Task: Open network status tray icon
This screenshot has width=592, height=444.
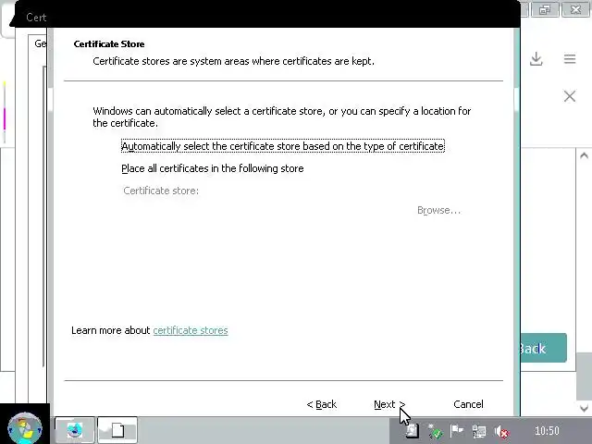Action: pyautogui.click(x=479, y=431)
